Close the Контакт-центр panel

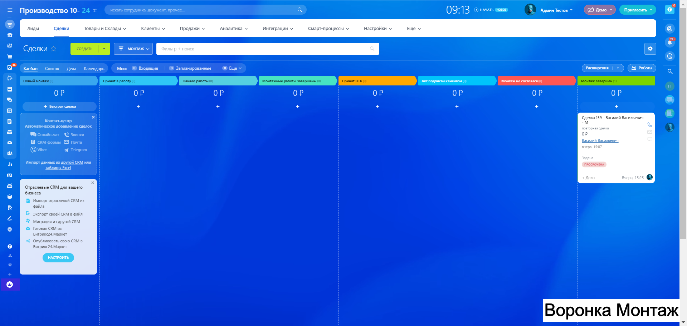[x=93, y=117]
